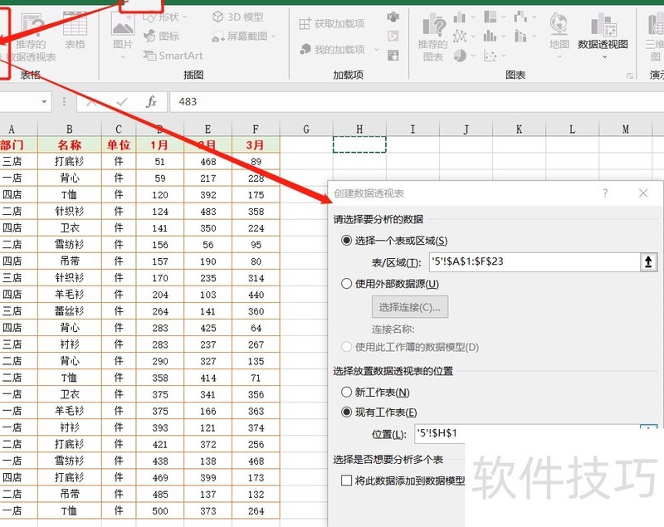This screenshot has width=664, height=527.
Task: Click 获取加载项 add-ins button
Action: coord(331,24)
